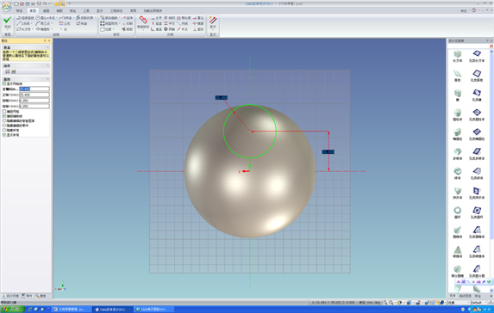Collapse the message section header
This screenshot has width=494, height=313.
point(48,47)
